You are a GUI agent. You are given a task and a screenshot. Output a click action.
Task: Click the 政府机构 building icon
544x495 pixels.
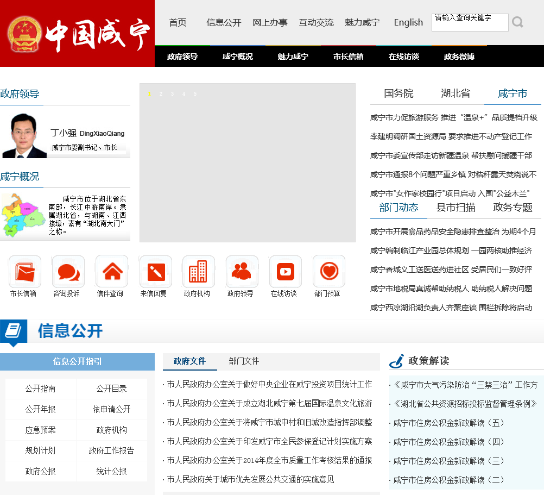199,272
